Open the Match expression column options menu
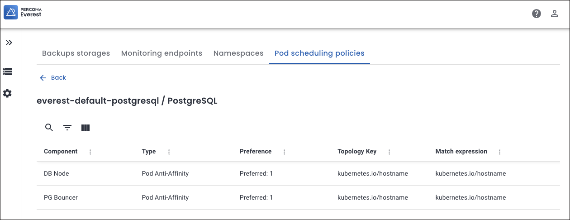Viewport: 570px width, 220px height. click(x=500, y=152)
